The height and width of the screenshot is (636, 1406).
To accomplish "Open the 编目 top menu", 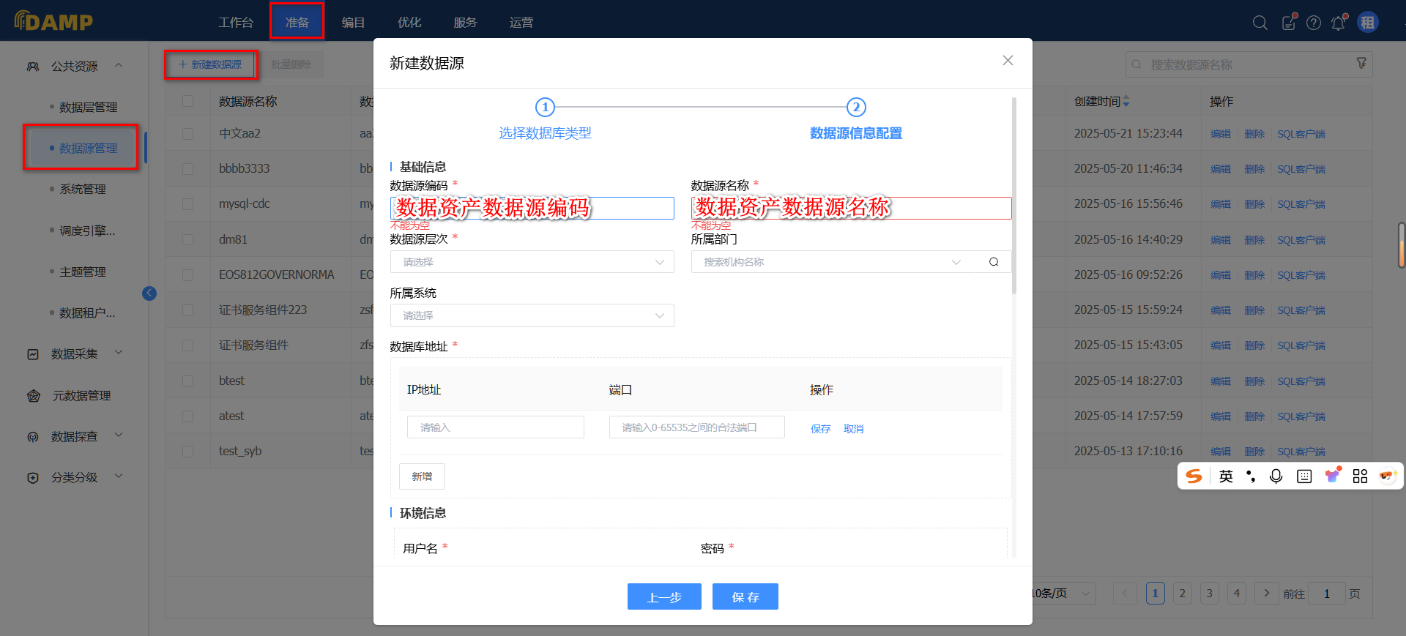I will (353, 23).
